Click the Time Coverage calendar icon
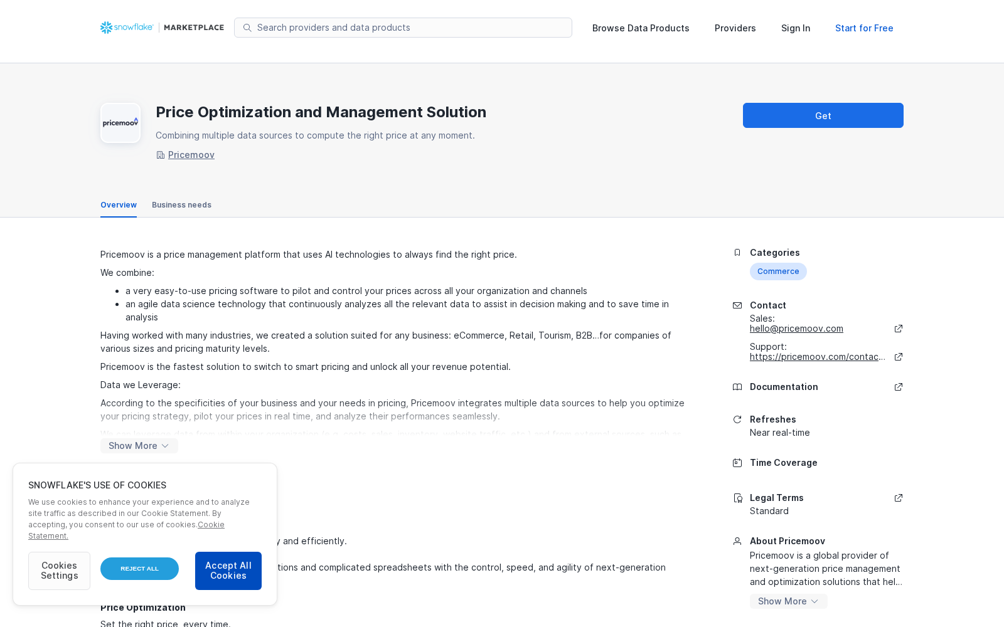 click(x=737, y=463)
